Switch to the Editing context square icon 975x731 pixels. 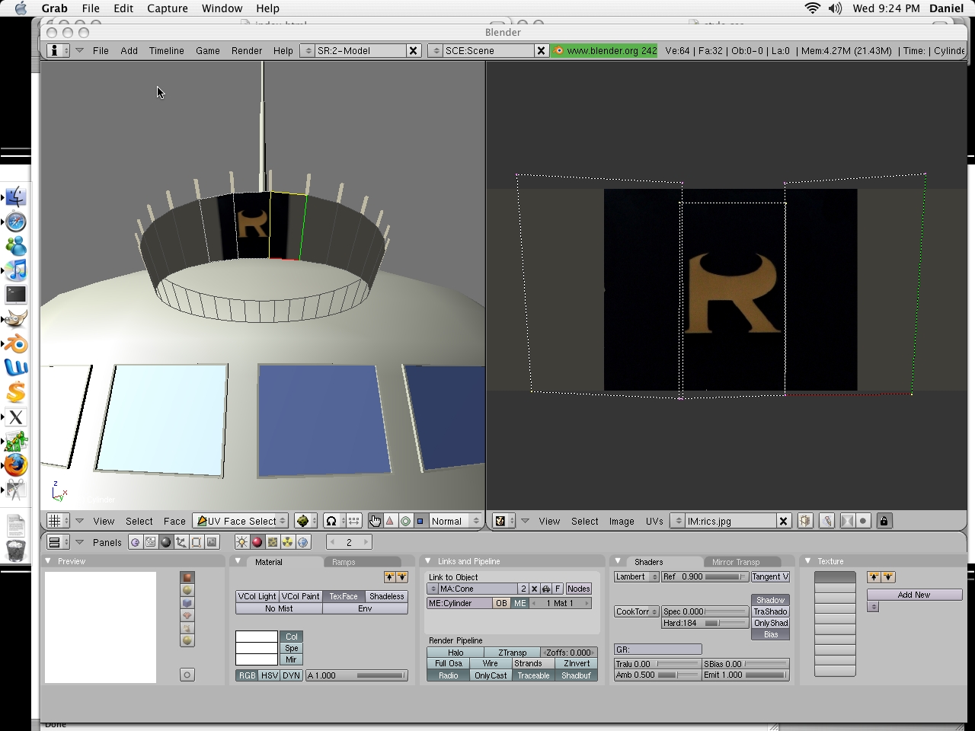point(197,542)
